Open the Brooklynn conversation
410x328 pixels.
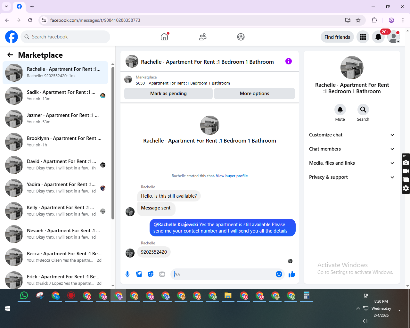(x=55, y=142)
